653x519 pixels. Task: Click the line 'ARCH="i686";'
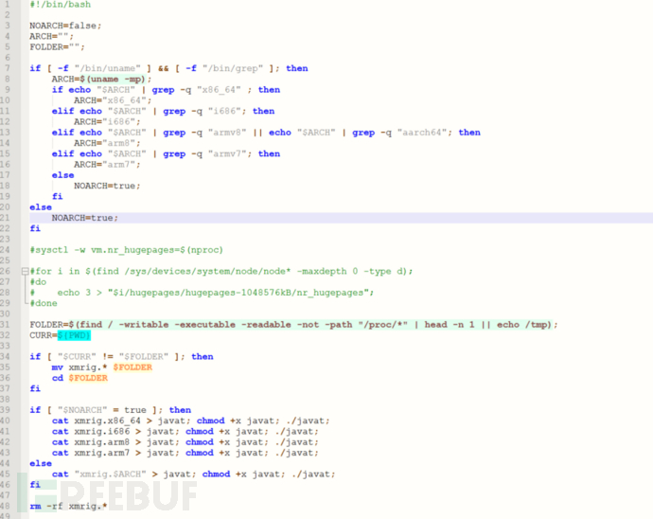pyautogui.click(x=107, y=122)
